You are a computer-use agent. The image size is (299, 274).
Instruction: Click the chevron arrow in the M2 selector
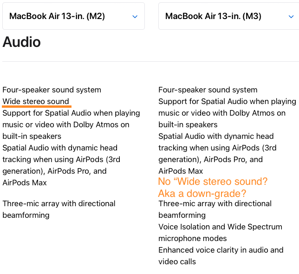tap(135, 17)
